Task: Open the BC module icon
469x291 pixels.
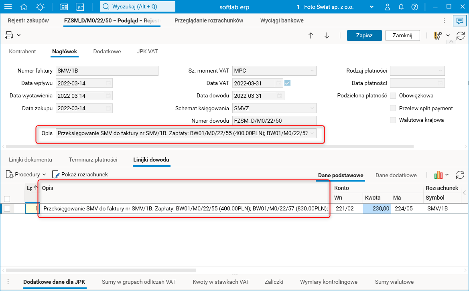Action: click(x=80, y=6)
